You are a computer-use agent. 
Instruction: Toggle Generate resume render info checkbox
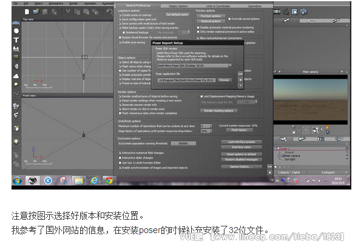click(120, 105)
